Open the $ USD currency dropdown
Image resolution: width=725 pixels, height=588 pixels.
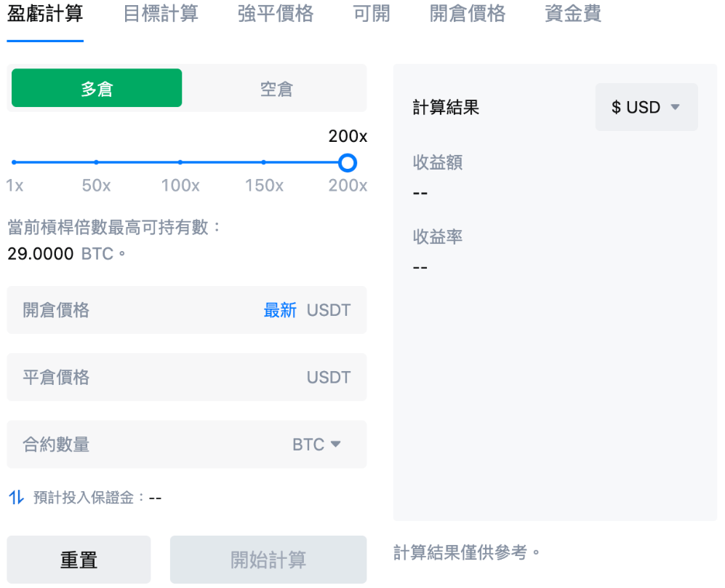(646, 107)
